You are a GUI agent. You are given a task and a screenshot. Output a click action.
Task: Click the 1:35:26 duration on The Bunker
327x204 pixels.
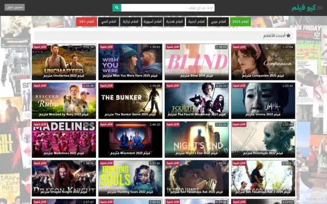pos(155,86)
